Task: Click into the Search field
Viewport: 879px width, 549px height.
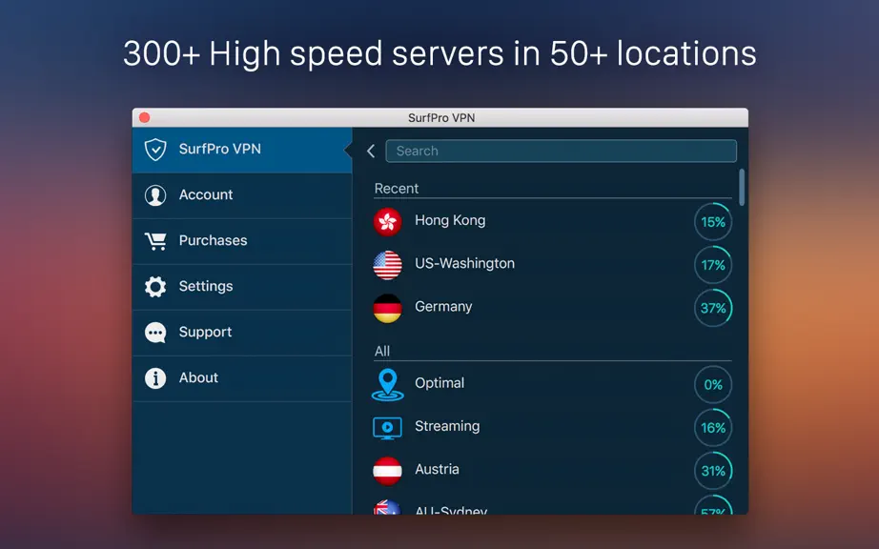Action: [562, 151]
